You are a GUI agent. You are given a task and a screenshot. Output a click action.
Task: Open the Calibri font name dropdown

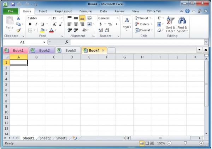(x=50, y=18)
